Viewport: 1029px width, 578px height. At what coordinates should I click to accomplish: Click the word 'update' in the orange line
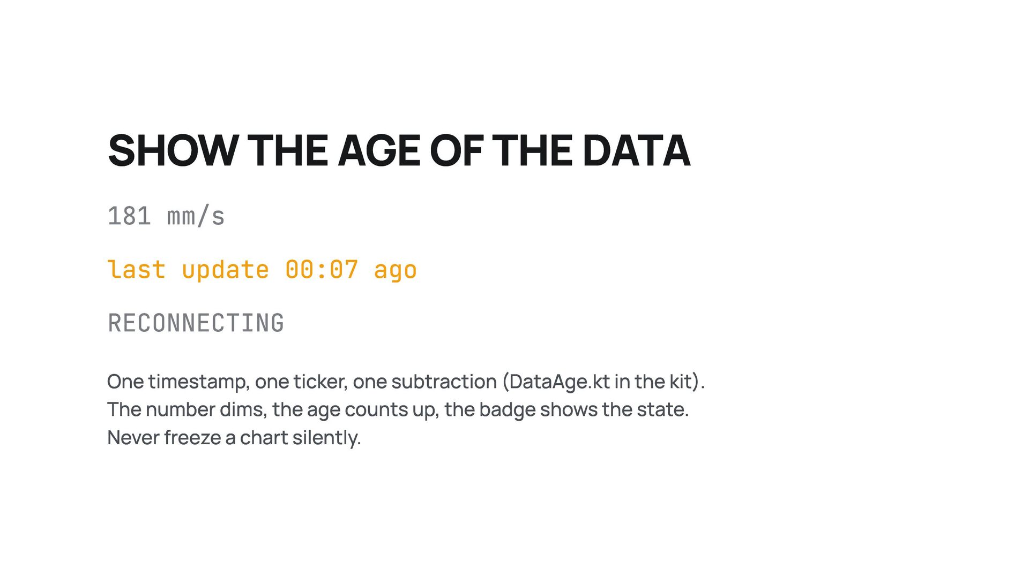pos(225,270)
